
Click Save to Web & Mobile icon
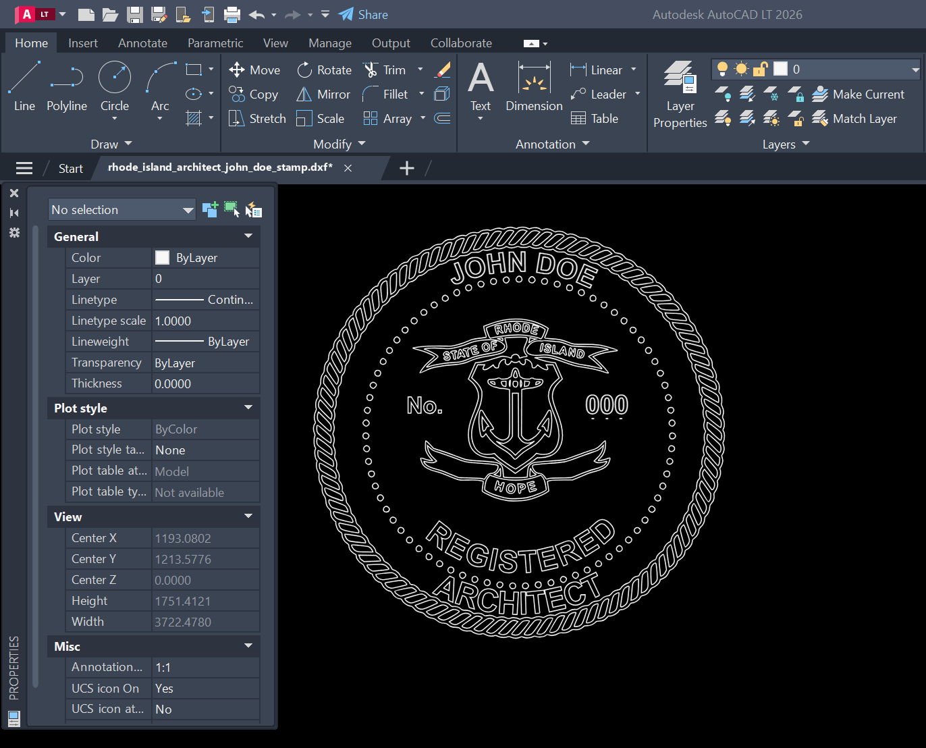click(x=208, y=14)
